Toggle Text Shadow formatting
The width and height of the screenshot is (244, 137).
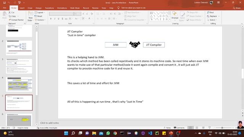63,19
